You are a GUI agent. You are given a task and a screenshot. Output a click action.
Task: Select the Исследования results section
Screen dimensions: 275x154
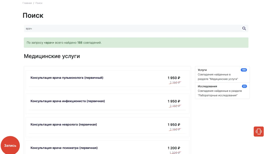point(222,91)
